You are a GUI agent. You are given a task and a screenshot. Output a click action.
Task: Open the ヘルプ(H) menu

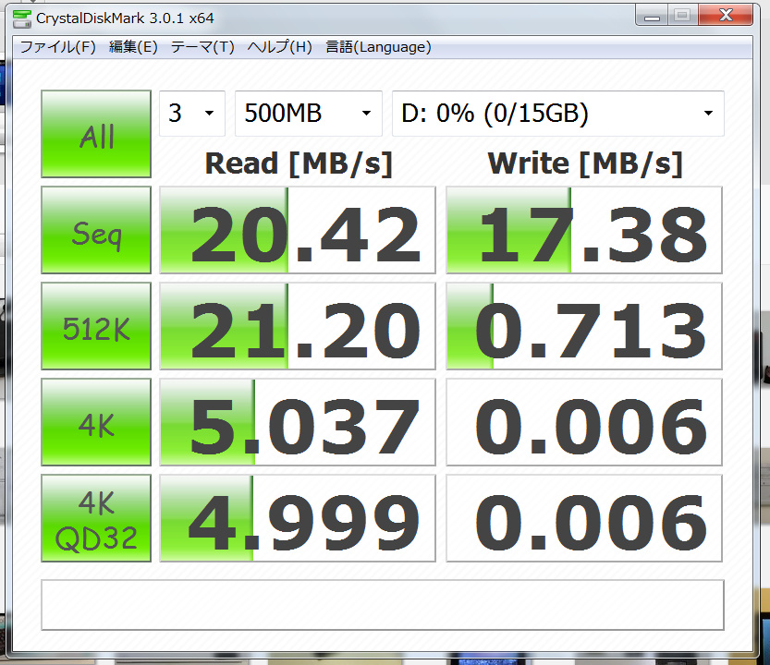coord(279,47)
